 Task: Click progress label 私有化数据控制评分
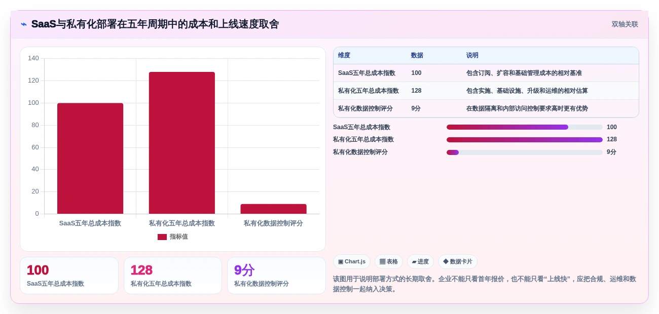(x=360, y=152)
